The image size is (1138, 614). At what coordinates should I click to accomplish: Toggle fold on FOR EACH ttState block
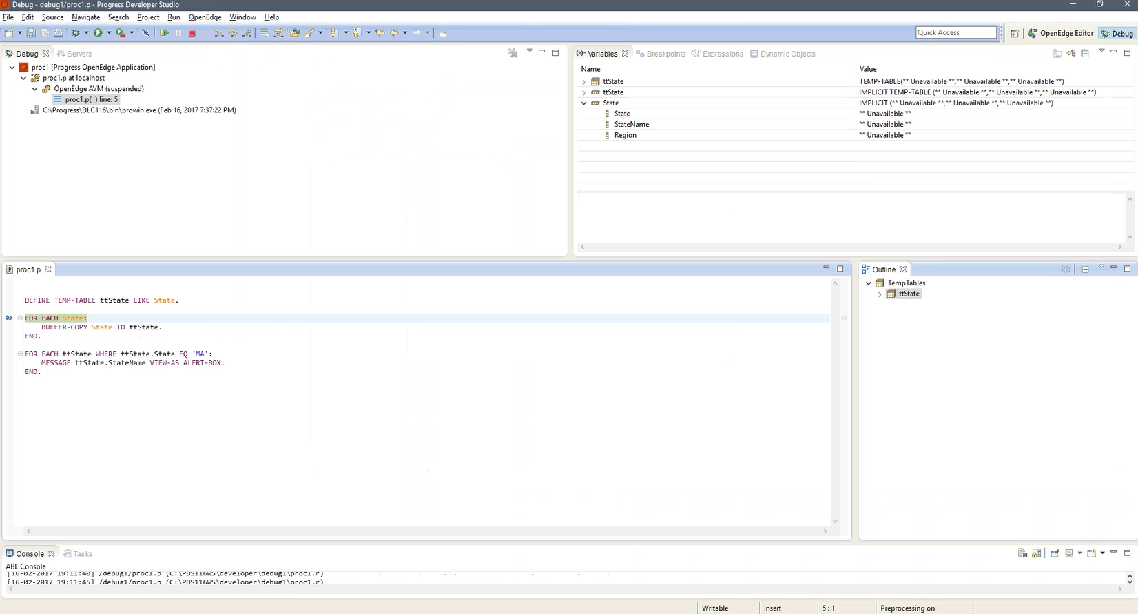coord(20,354)
